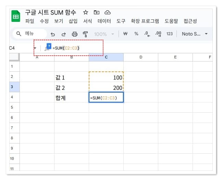Screen dimensions: 222x180
Task: Select row 7 header
Action: click(x=14, y=128)
